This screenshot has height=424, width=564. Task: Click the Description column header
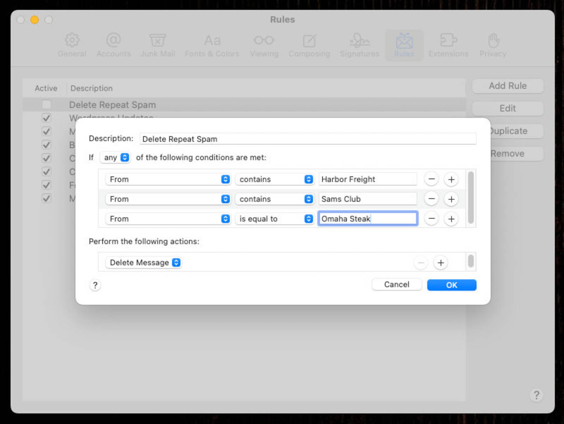point(91,88)
